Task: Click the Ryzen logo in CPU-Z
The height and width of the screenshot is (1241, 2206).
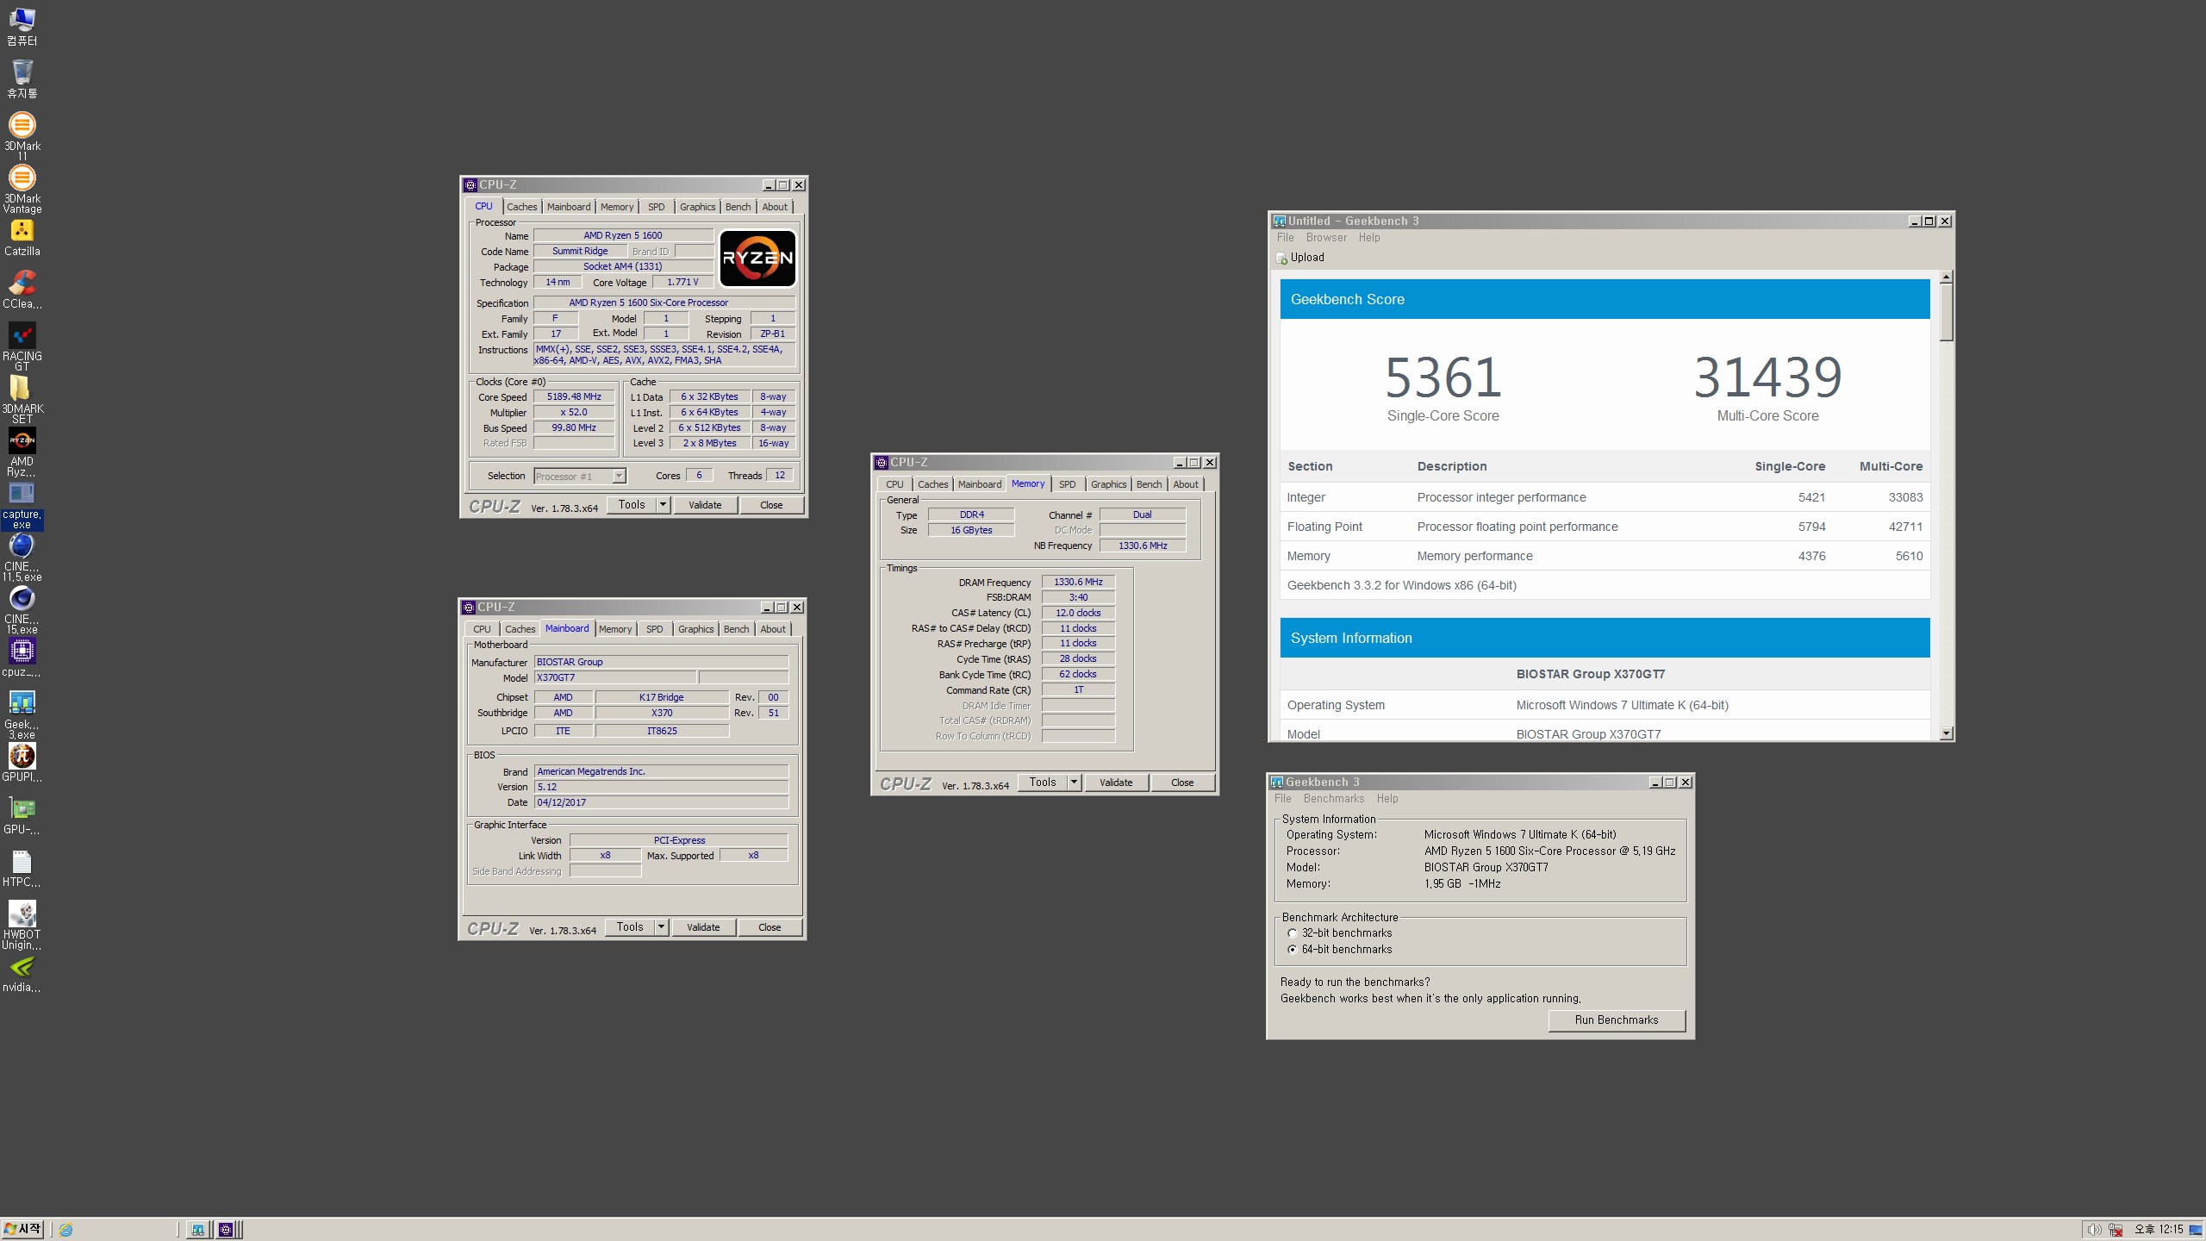Action: coord(757,258)
